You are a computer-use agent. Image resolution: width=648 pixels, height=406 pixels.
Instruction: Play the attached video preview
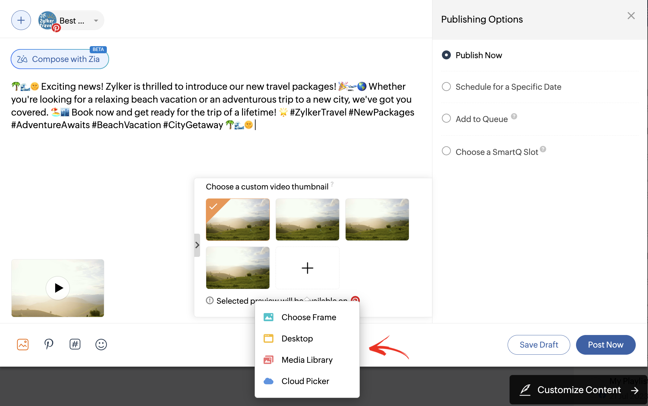pyautogui.click(x=58, y=288)
